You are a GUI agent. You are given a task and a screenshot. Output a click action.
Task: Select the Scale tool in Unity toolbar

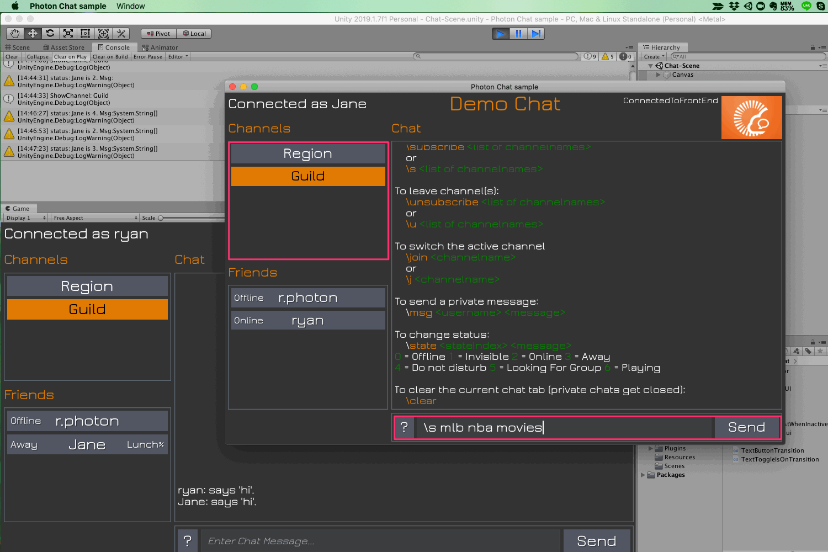pyautogui.click(x=68, y=34)
